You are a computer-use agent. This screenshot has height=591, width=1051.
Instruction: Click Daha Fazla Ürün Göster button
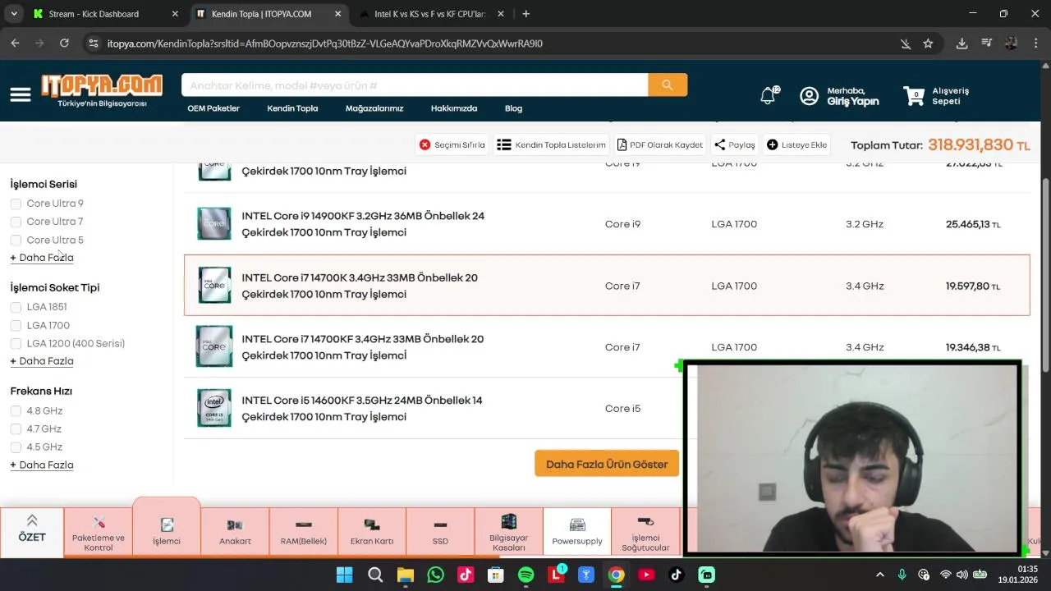(x=607, y=464)
